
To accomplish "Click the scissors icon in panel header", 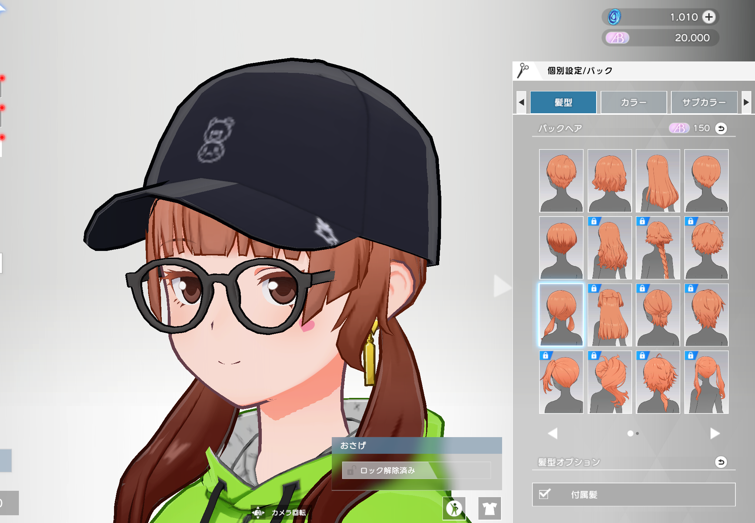I will pyautogui.click(x=523, y=70).
